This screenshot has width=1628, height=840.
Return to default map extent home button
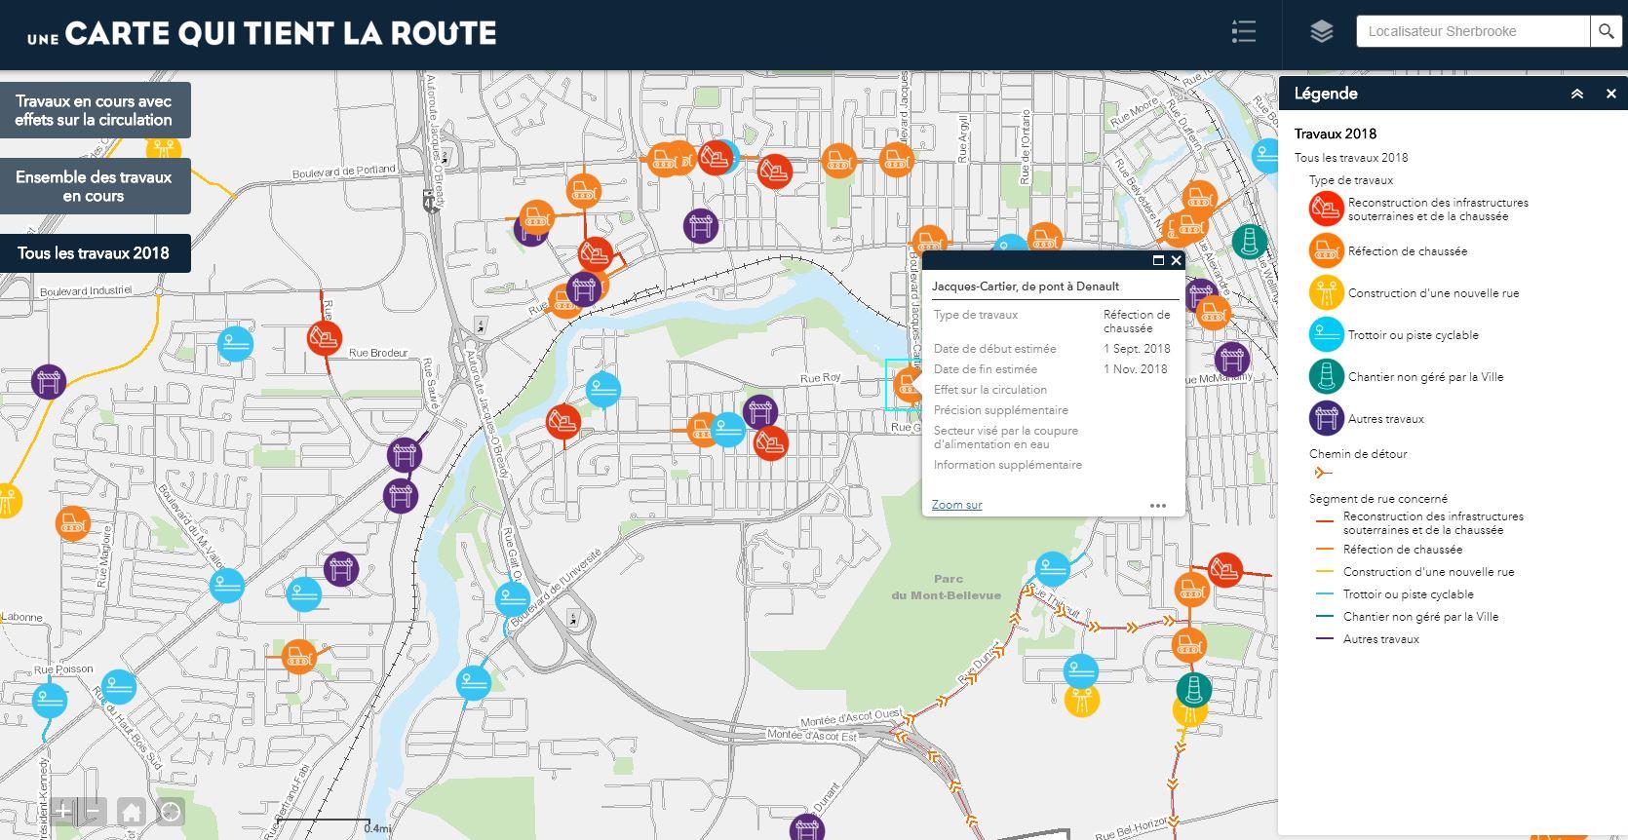132,812
